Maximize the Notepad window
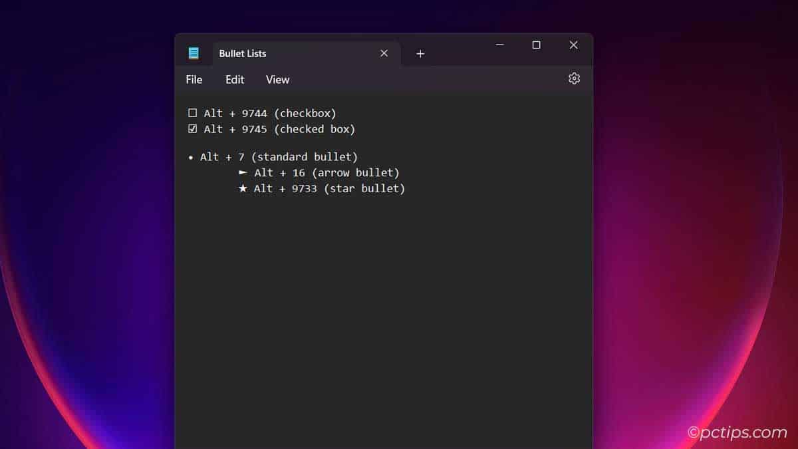The height and width of the screenshot is (449, 798). tap(536, 45)
